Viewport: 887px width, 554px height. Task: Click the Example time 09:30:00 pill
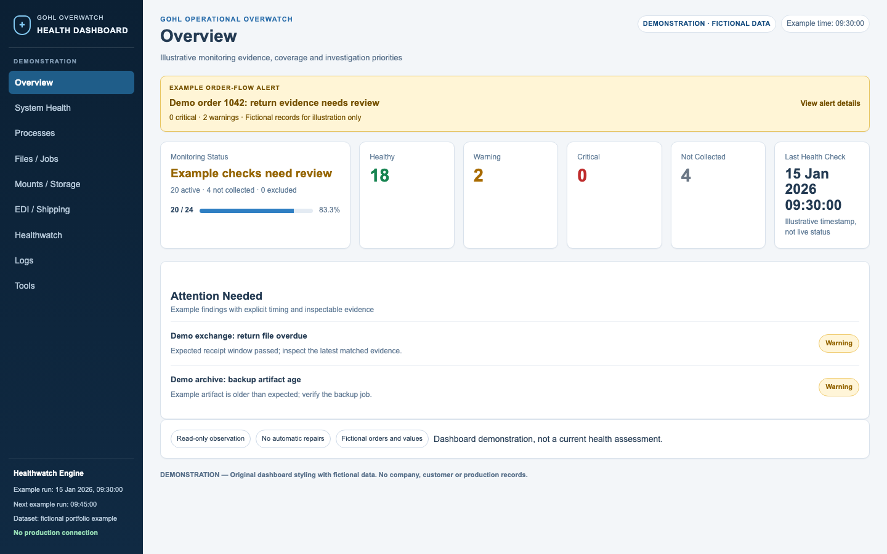pyautogui.click(x=825, y=23)
